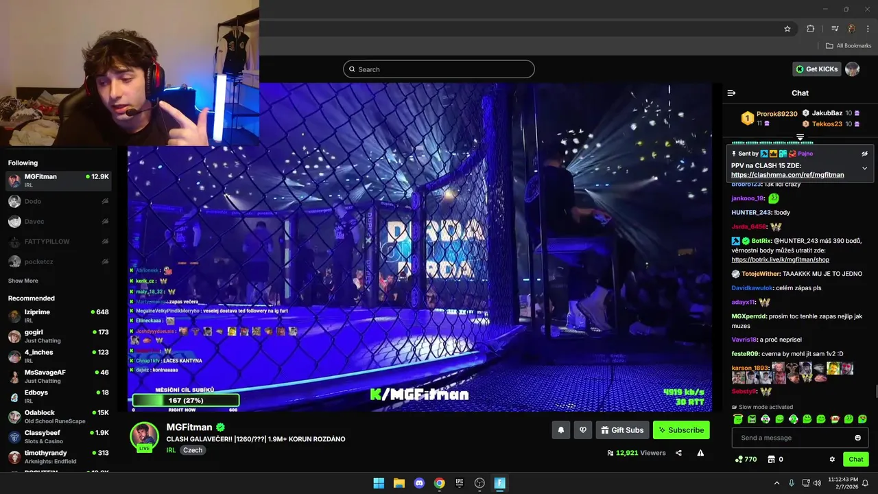Share the stream via the share icon
The height and width of the screenshot is (494, 878).
[x=678, y=453]
